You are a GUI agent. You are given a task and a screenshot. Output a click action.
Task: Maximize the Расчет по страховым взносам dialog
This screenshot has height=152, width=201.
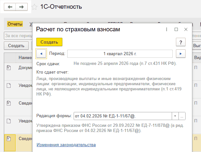176,29
